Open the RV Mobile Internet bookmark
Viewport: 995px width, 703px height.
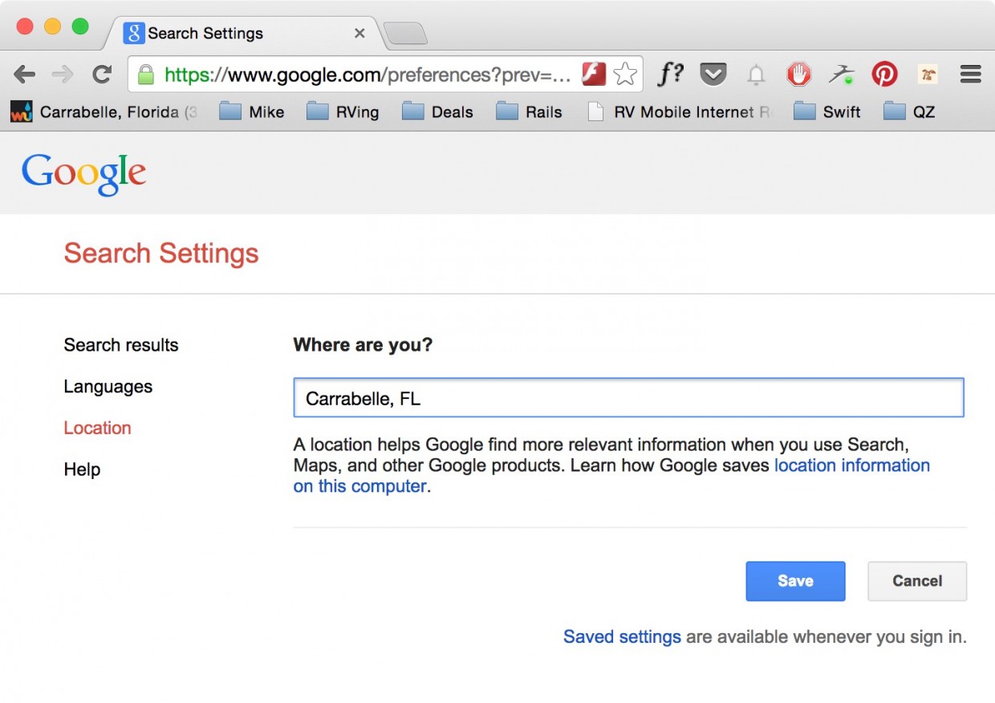tap(679, 112)
